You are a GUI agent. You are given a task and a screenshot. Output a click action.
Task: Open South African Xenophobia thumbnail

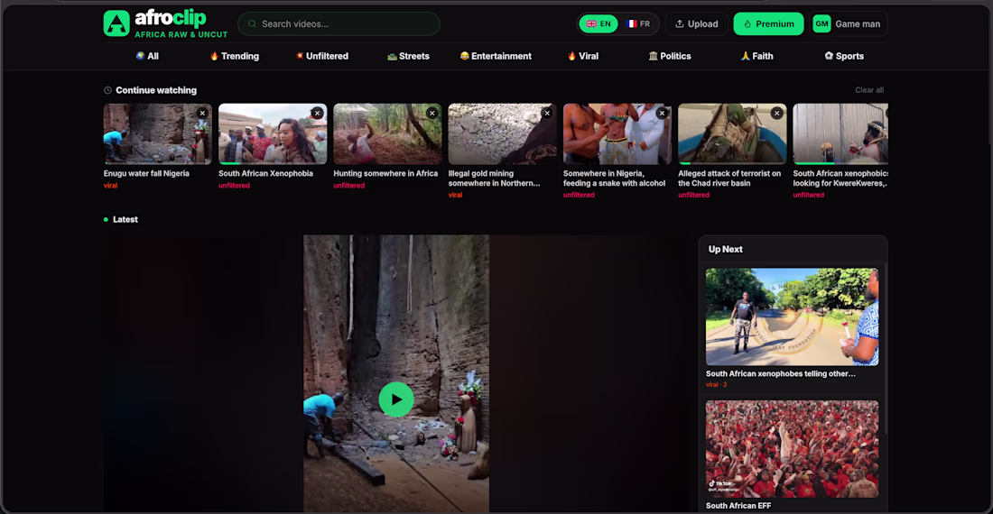click(273, 134)
